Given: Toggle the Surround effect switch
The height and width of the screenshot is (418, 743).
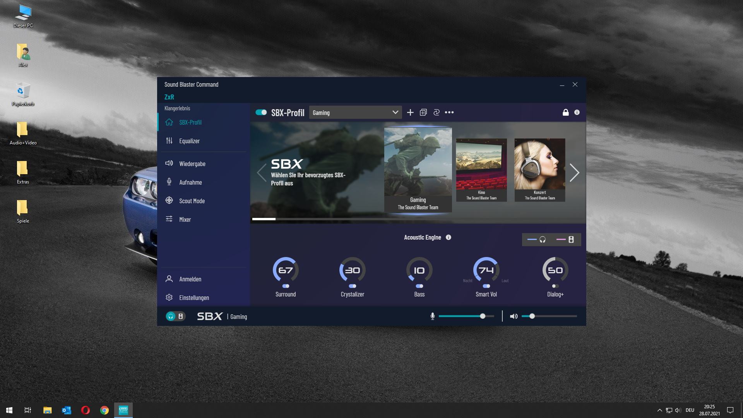Looking at the screenshot, I should pos(286,286).
